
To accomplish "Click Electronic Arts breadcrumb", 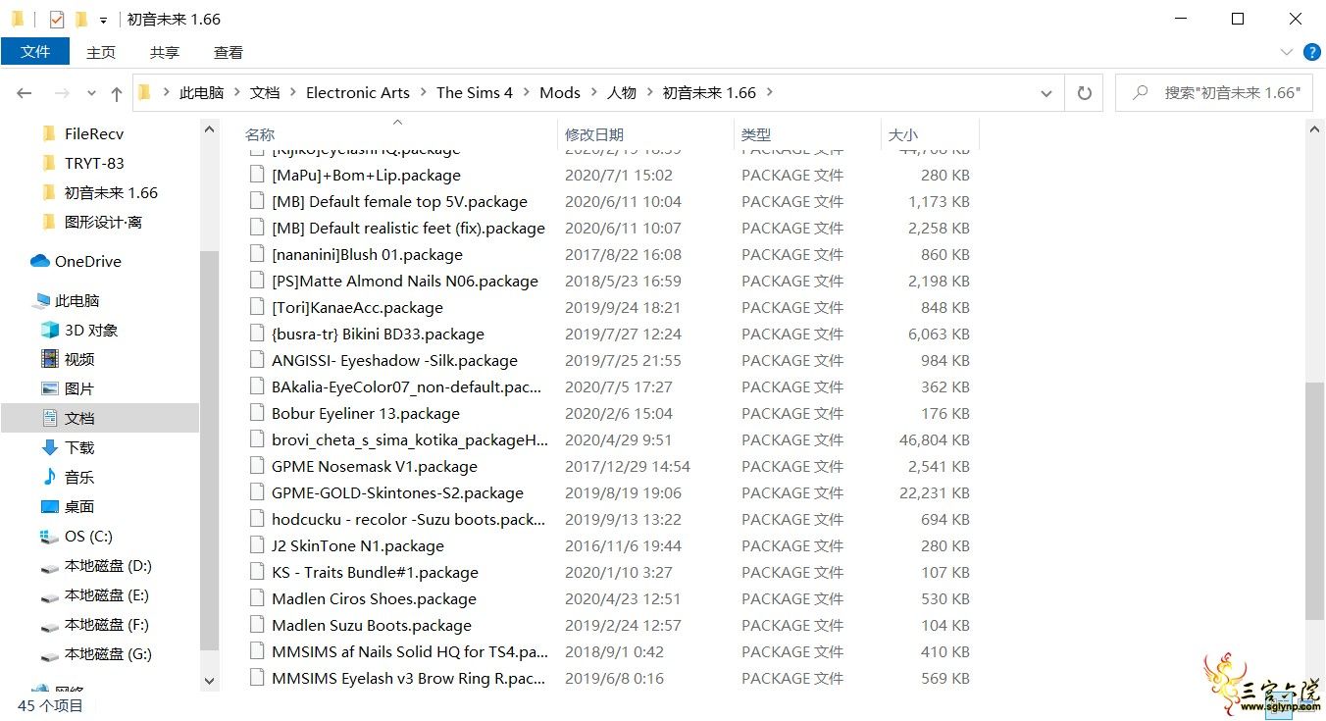I will tap(358, 92).
